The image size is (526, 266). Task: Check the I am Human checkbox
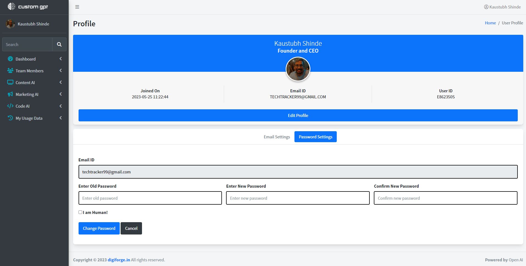click(x=80, y=212)
